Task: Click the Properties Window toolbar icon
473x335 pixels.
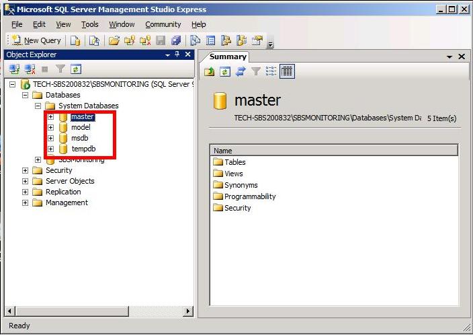Action: click(257, 40)
